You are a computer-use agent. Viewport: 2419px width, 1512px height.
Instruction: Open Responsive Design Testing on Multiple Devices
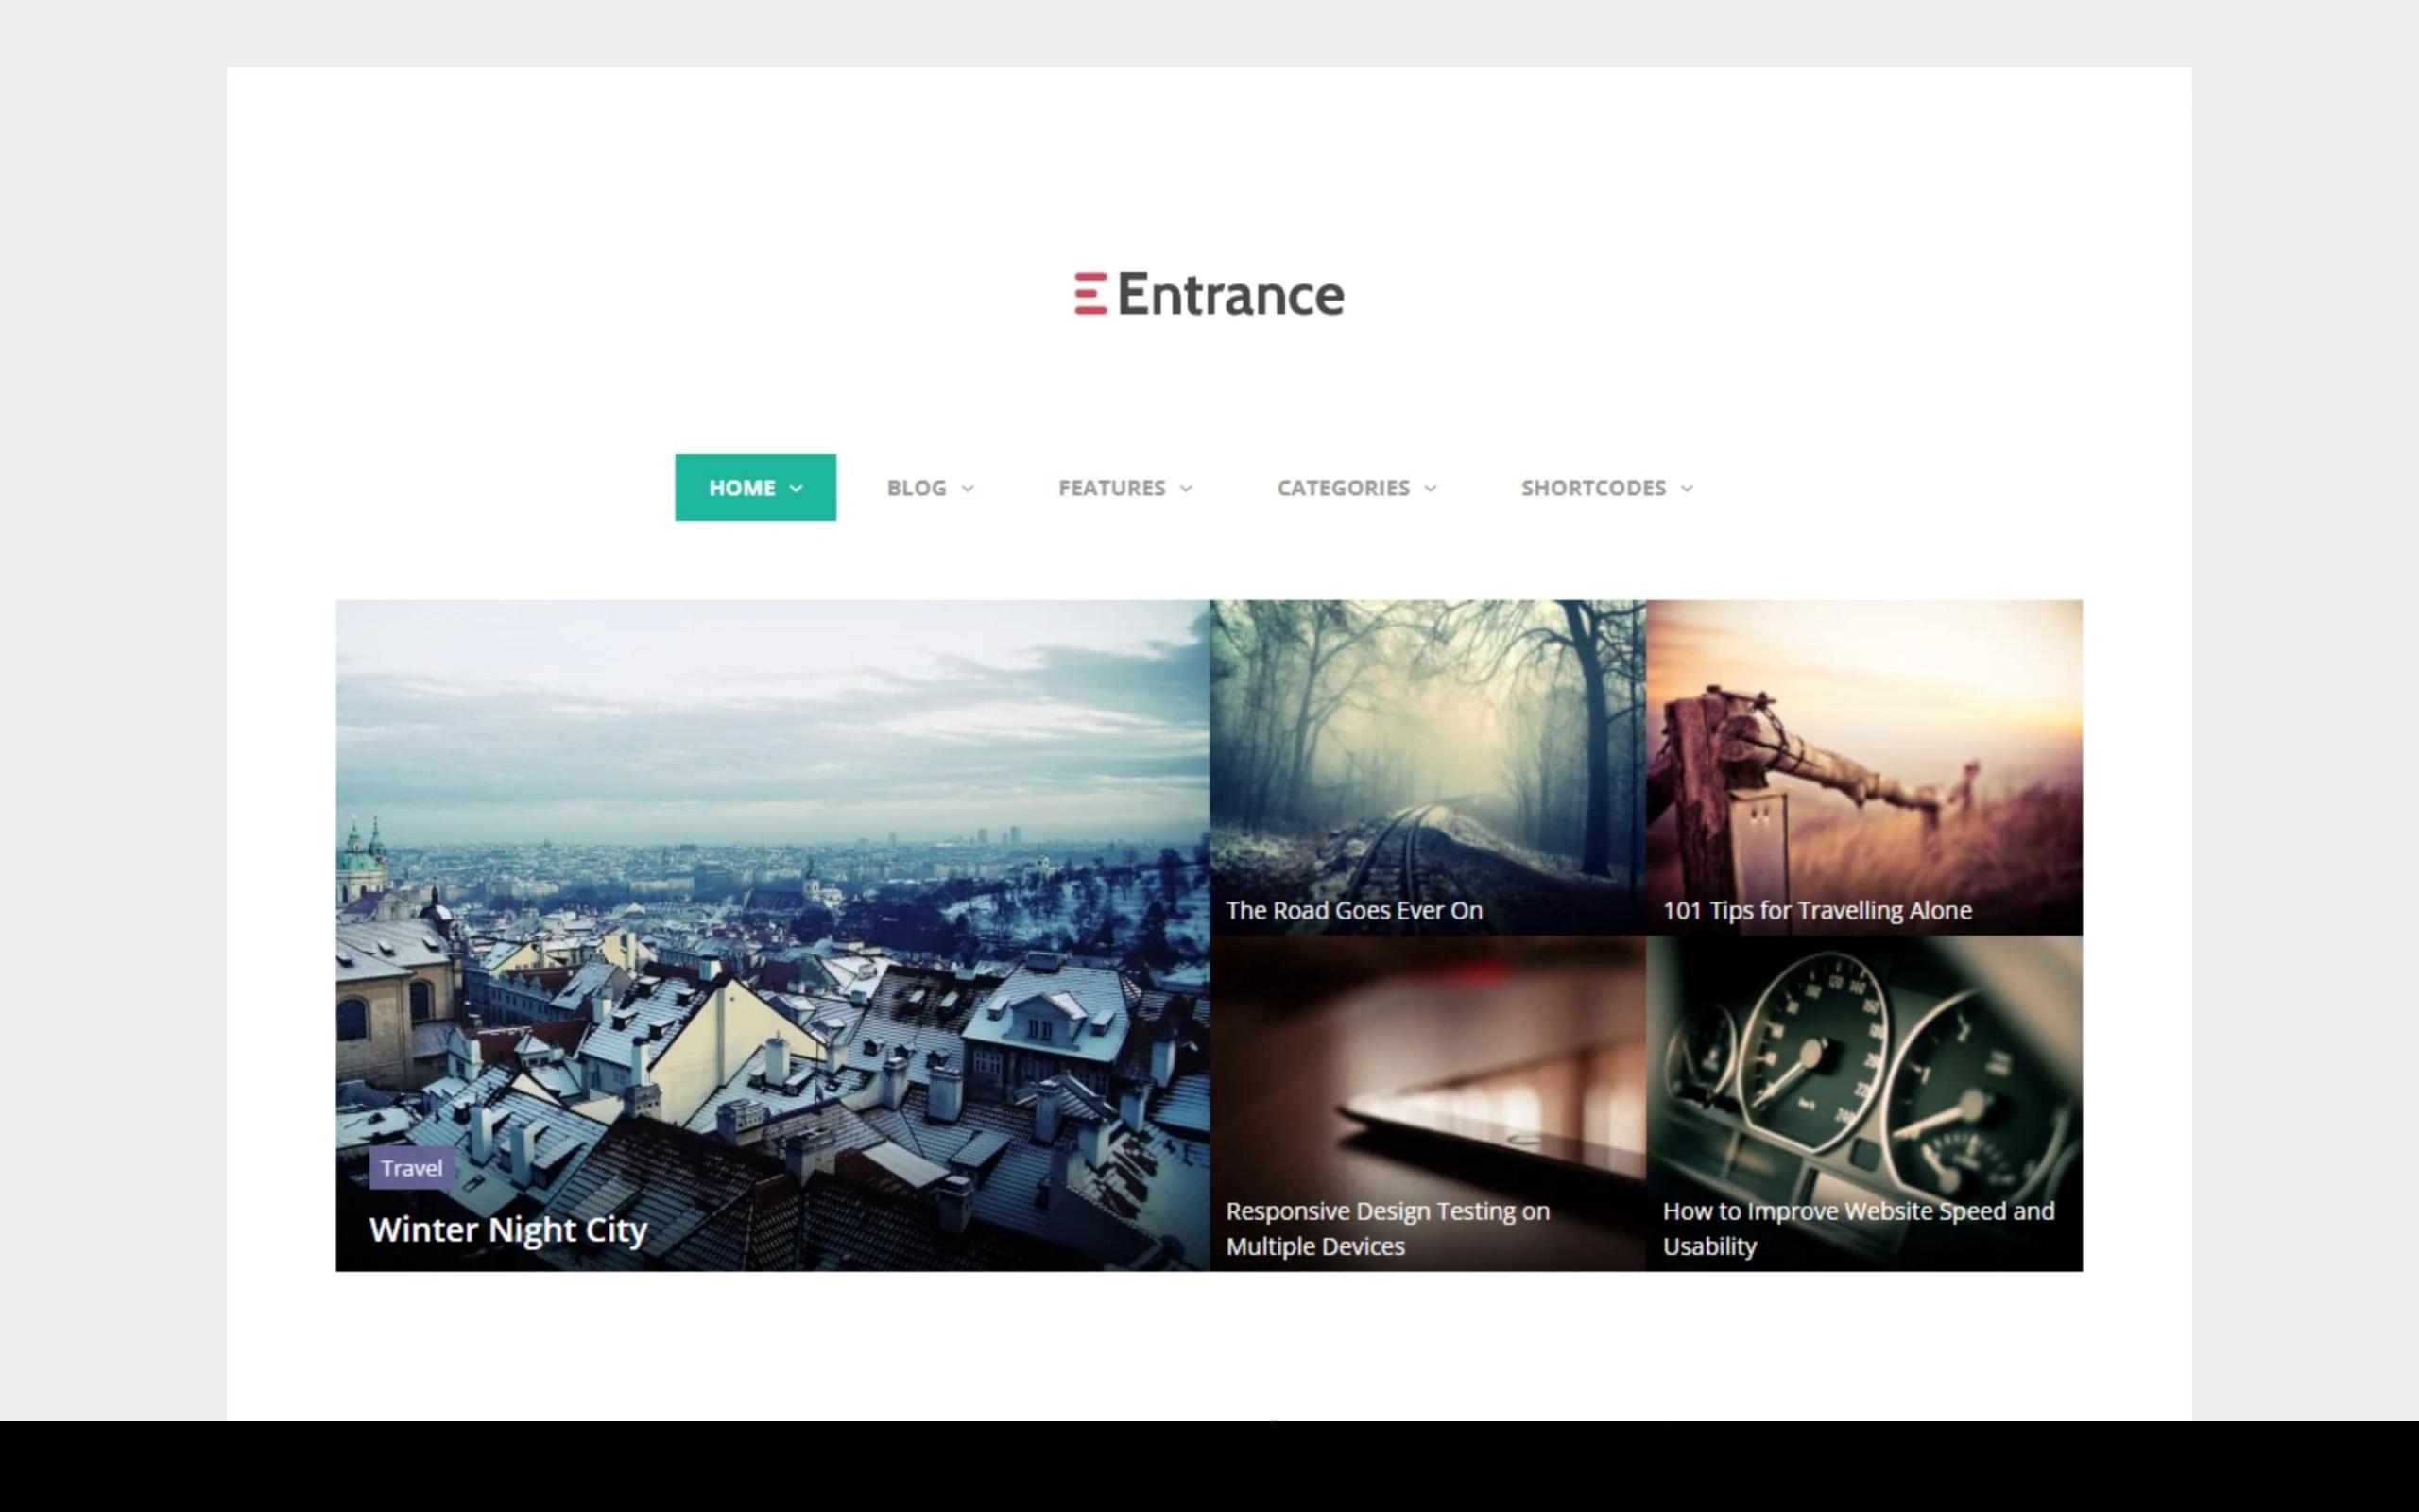coord(1386,1228)
